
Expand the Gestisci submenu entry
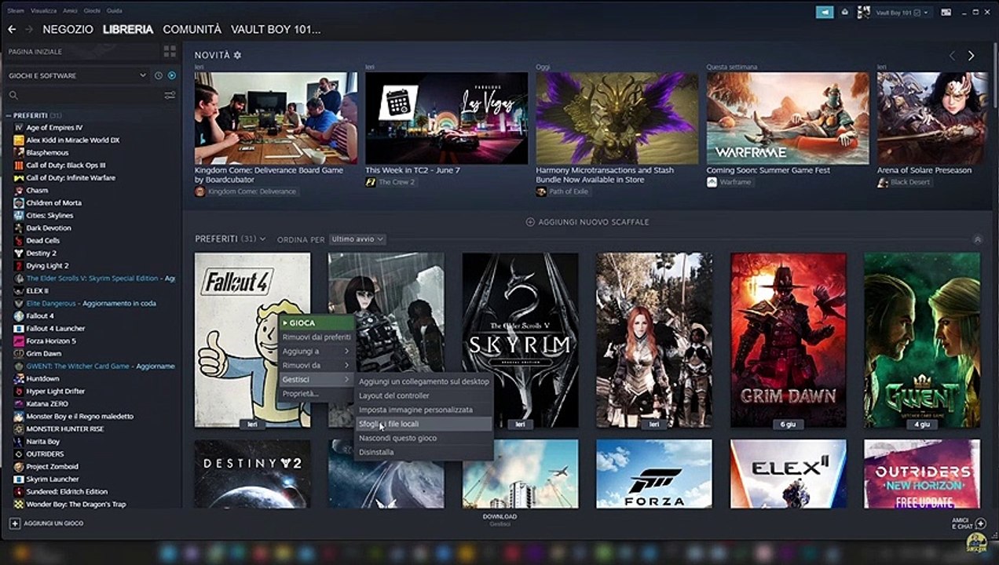[317, 379]
